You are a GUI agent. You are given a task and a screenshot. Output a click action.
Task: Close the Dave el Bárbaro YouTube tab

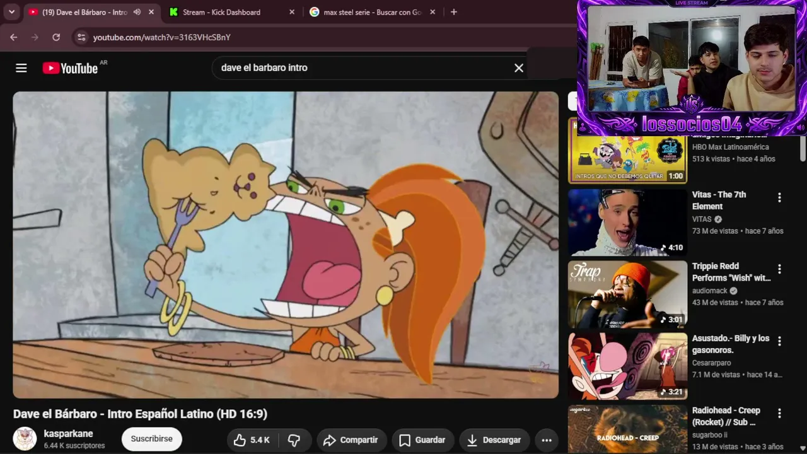(x=151, y=12)
